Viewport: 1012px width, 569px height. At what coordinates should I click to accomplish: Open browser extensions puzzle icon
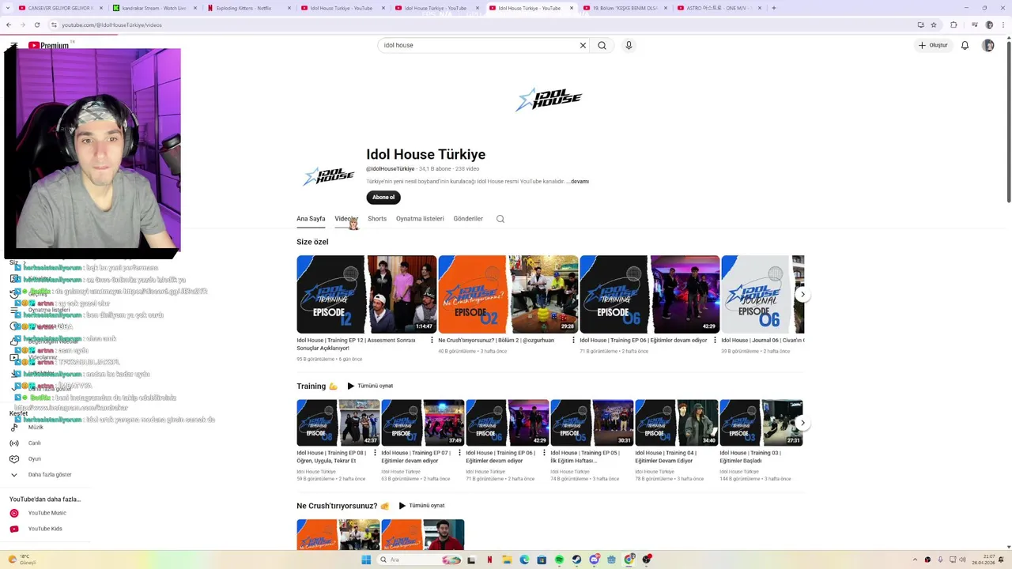(953, 24)
